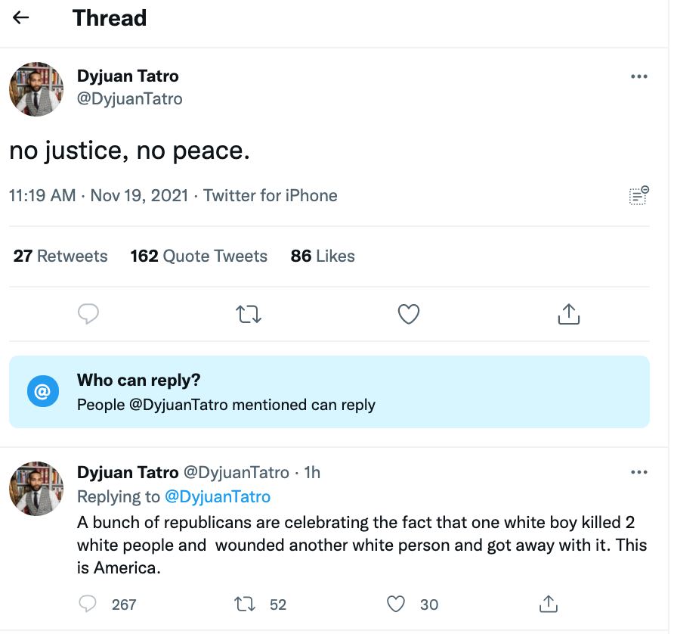See the 162 Quote Tweets
The height and width of the screenshot is (634, 674).
[199, 256]
